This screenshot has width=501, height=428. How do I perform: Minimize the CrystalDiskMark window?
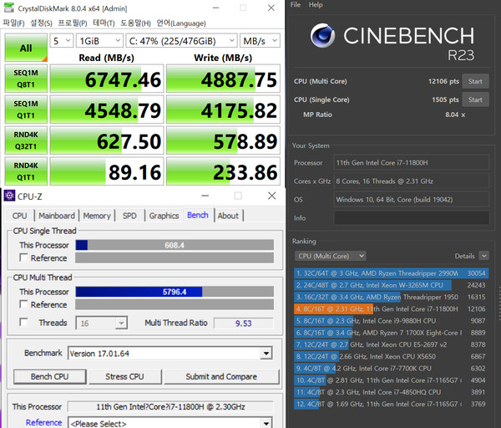[216, 8]
